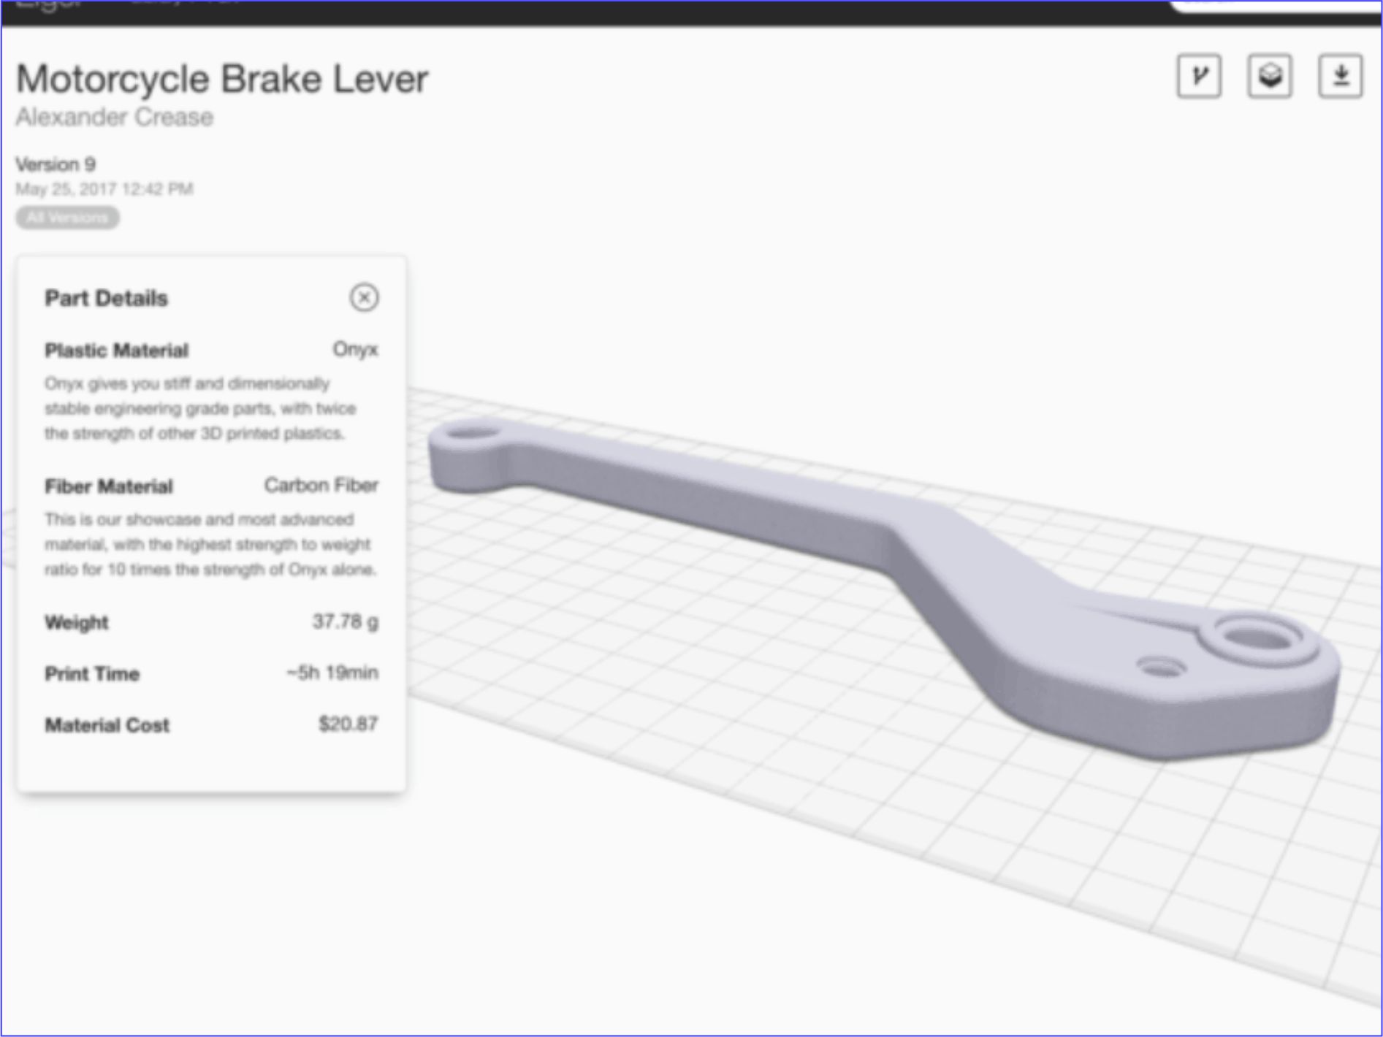Click the Print Time value
The width and height of the screenshot is (1383, 1037).
332,673
